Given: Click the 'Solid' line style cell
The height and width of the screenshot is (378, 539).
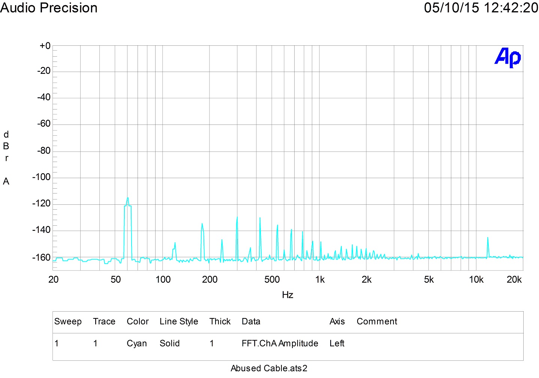Looking at the screenshot, I should click(x=169, y=343).
